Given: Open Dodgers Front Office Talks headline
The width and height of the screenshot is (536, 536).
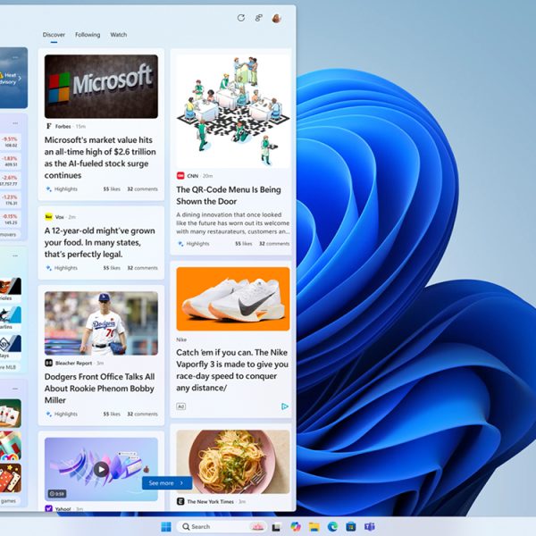Looking at the screenshot, I should [x=99, y=389].
